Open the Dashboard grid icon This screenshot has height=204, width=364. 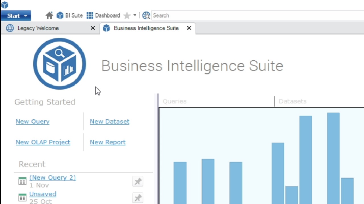(90, 16)
